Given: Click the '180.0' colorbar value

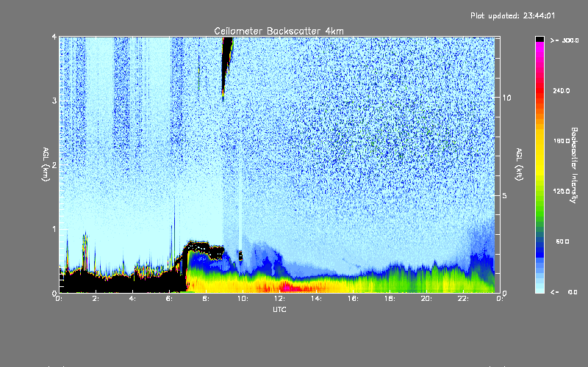Looking at the screenshot, I should pos(562,141).
